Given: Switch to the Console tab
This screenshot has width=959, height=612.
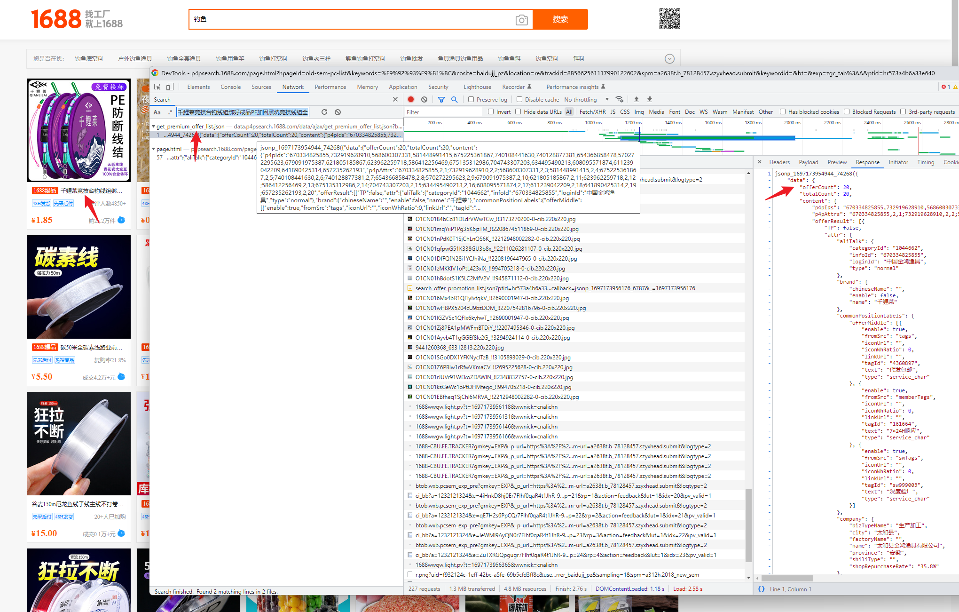Looking at the screenshot, I should [x=230, y=87].
